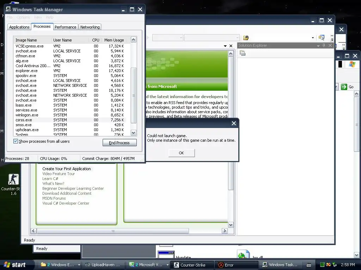
Task: Open the active files dropdown arrow on Start Page
Action: (225, 46)
